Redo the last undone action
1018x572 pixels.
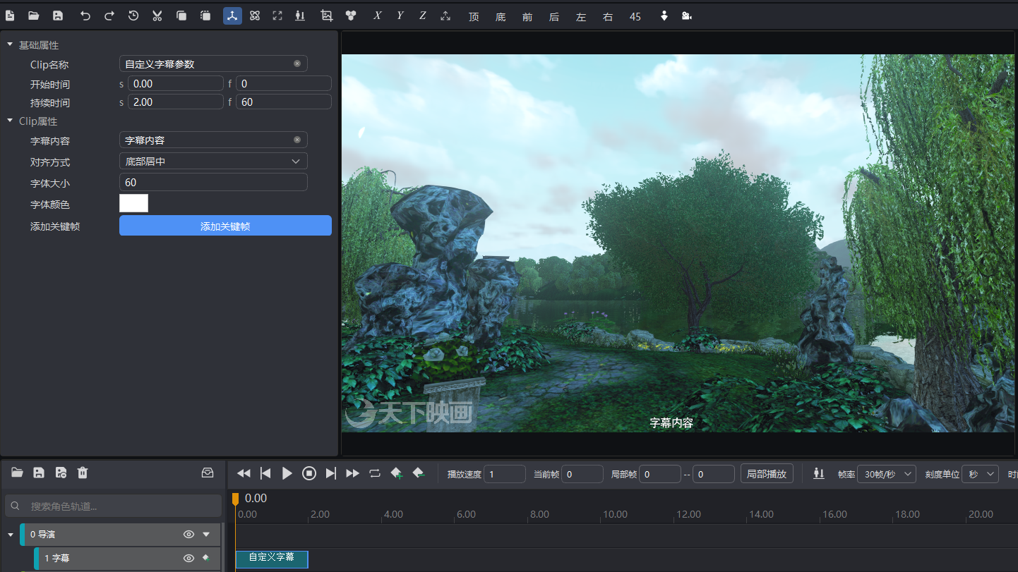[109, 16]
